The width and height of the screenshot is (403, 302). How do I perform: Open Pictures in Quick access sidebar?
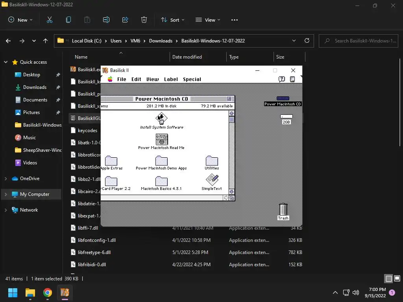31,112
